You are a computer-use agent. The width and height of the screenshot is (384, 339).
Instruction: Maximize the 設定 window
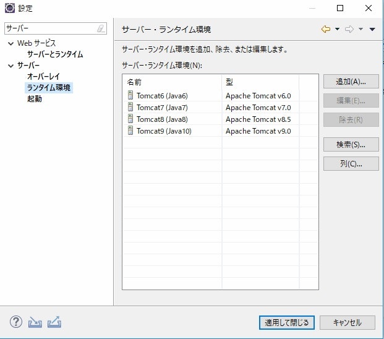click(340, 8)
